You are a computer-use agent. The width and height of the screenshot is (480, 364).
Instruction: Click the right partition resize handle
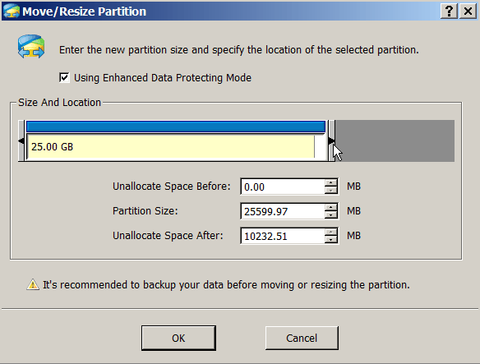331,141
